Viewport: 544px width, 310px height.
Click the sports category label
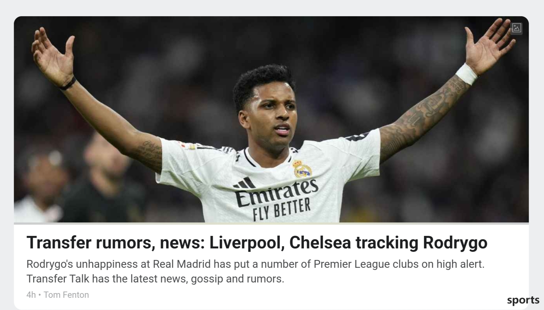coord(523,300)
